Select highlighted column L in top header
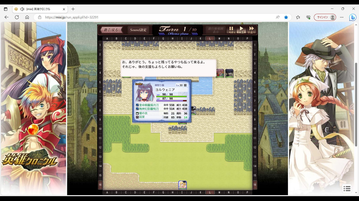The image size is (359, 201). click(210, 38)
